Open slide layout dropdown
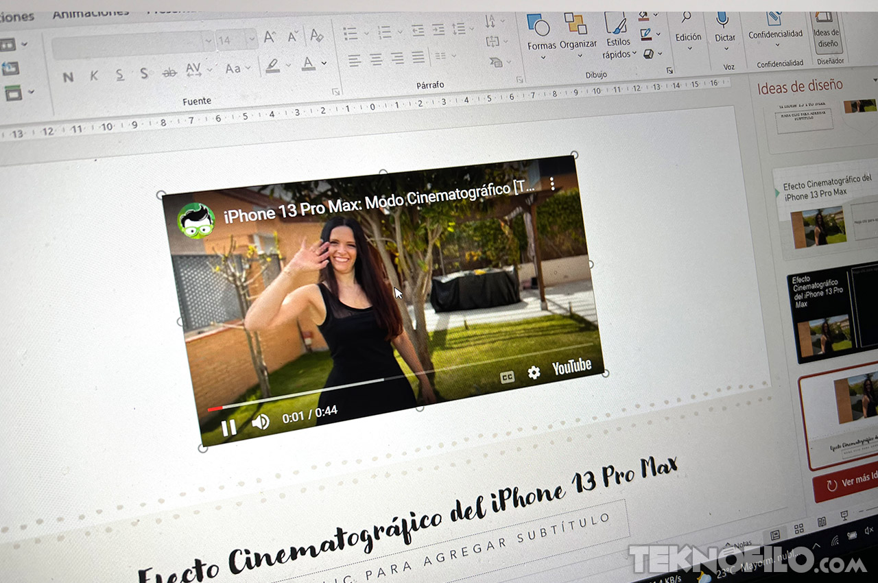Screen dimensions: 878x583 pos(14,45)
